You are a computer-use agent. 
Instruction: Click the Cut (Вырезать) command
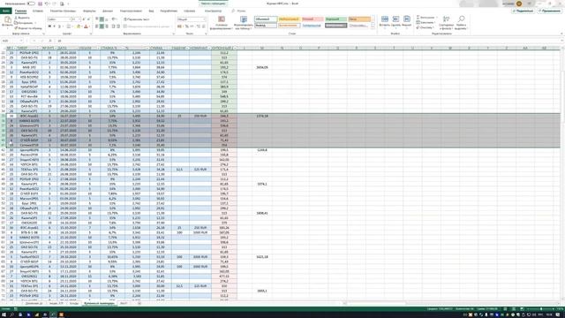(x=22, y=18)
